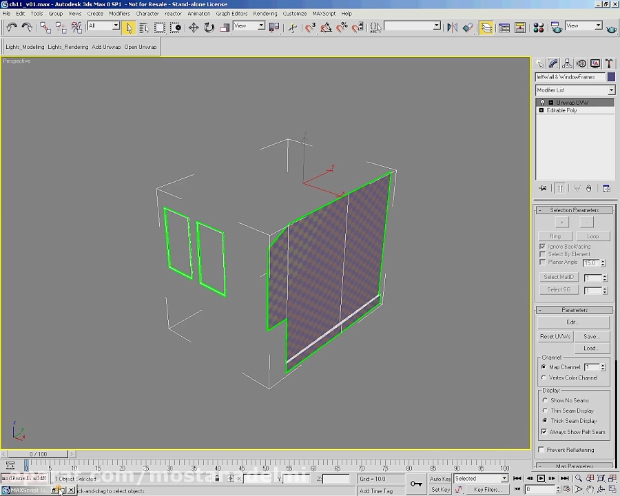Click the object color swatch

point(611,77)
